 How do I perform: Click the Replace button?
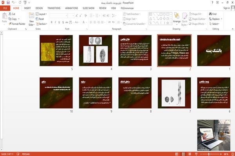[216, 19]
